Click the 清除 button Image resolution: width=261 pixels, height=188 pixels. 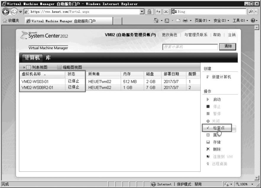pyautogui.click(x=228, y=46)
